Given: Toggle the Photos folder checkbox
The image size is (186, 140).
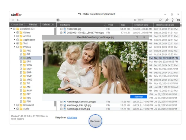Looking at the screenshot, I should coord(17,47).
